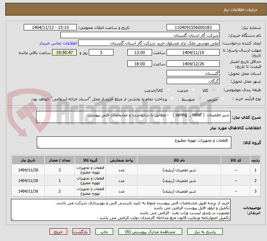
Task: Click the تاریخ نیاز column header
Action: point(28,160)
